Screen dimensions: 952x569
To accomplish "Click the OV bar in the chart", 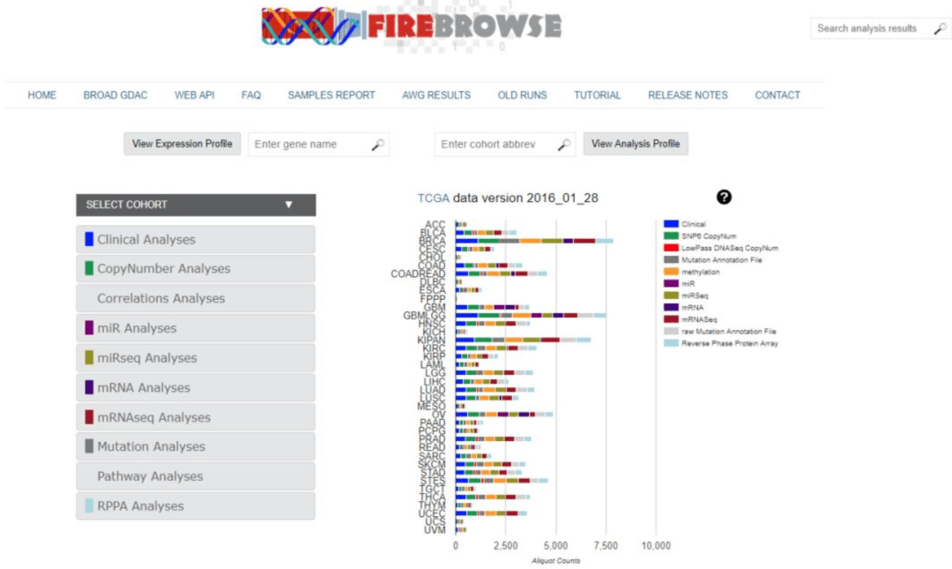I will [504, 415].
